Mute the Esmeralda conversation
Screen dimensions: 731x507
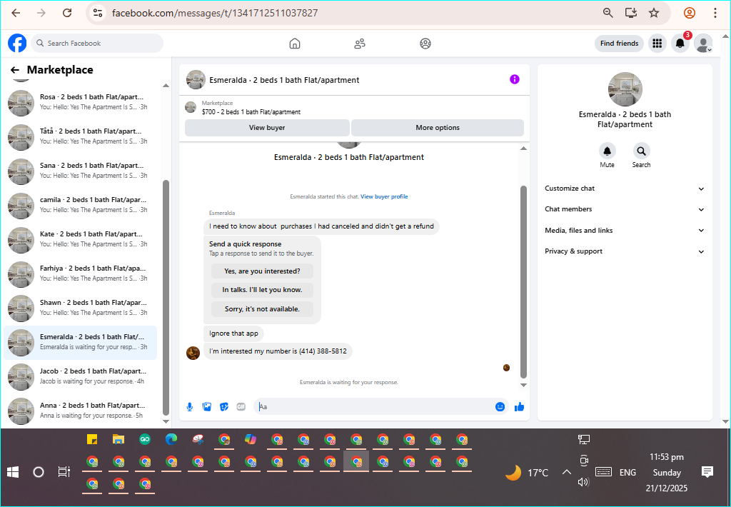coord(607,151)
